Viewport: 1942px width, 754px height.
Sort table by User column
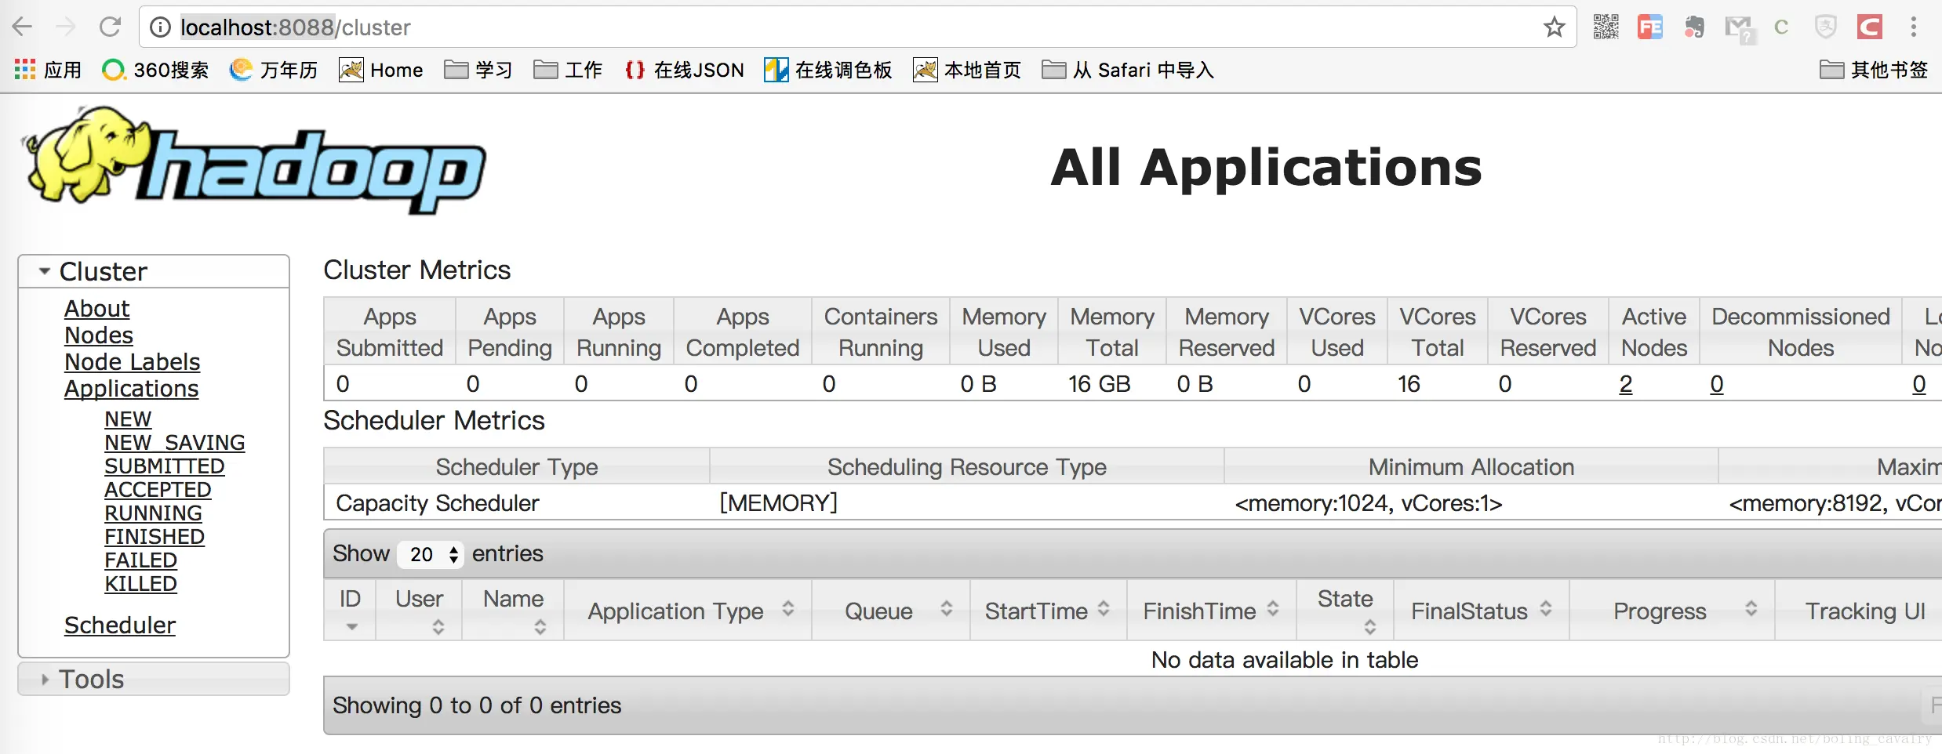(419, 610)
